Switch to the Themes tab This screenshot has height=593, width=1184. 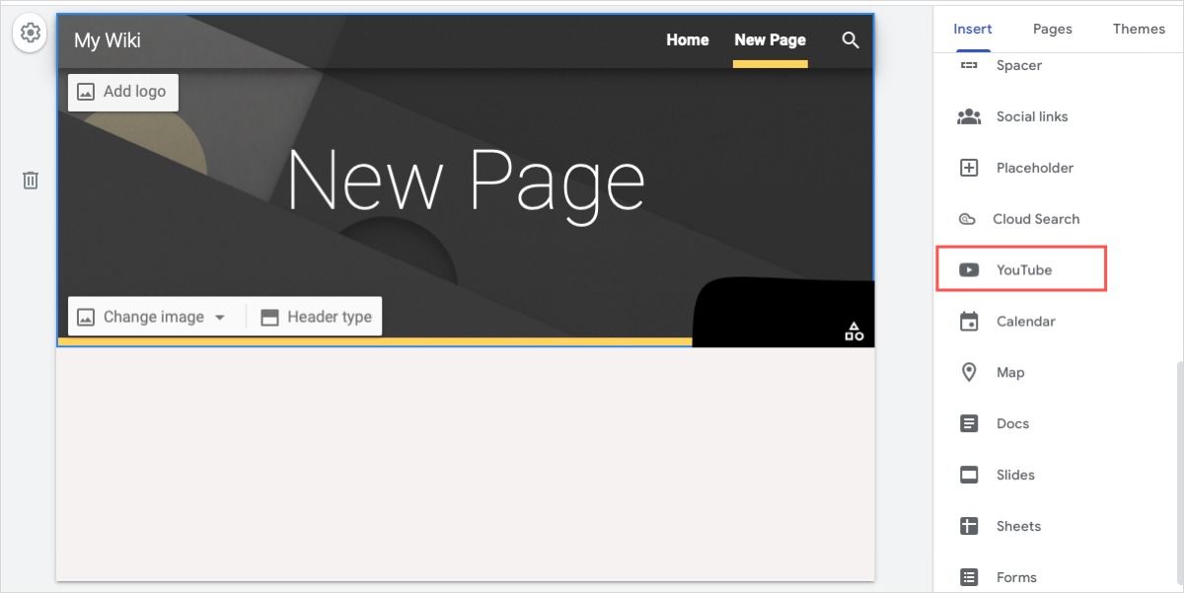pyautogui.click(x=1138, y=29)
